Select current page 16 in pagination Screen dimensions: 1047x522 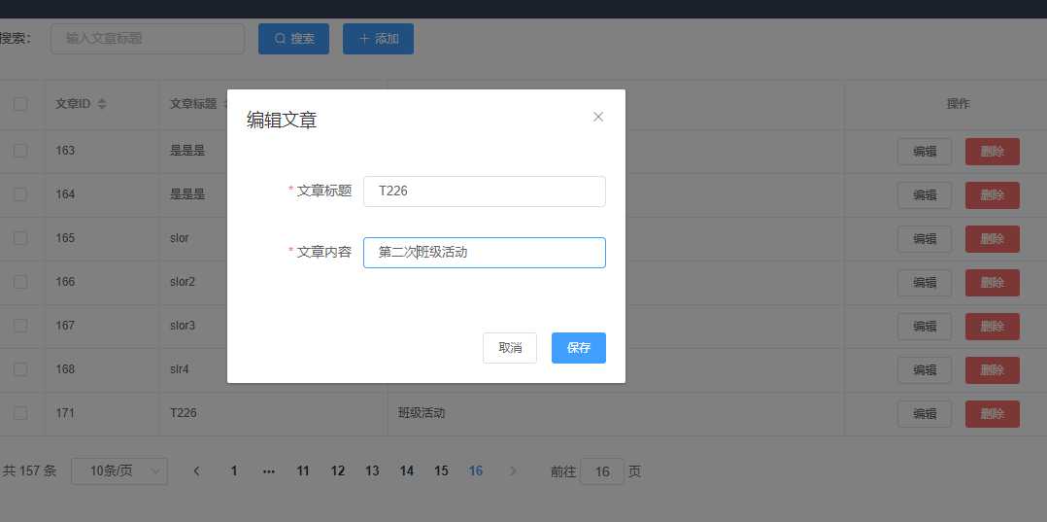[x=476, y=471]
